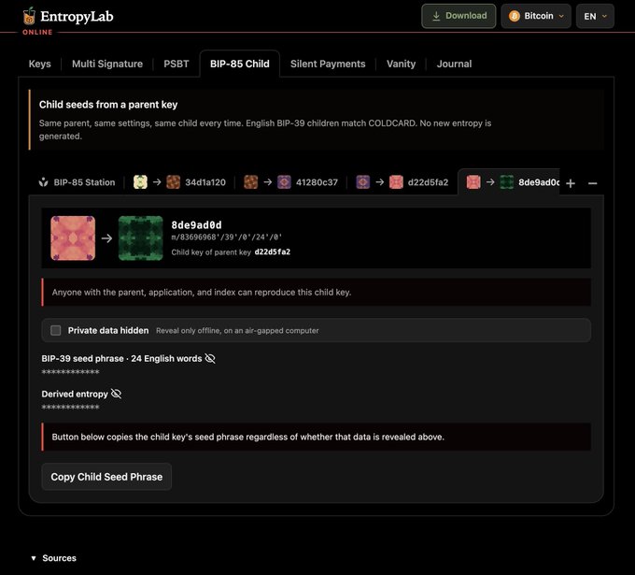
Task: Switch to the Multi Signature tab
Action: [107, 64]
